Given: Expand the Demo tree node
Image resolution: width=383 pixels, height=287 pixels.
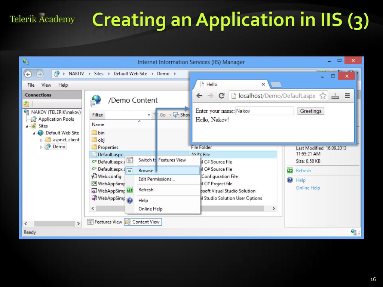Looking at the screenshot, I should point(41,147).
